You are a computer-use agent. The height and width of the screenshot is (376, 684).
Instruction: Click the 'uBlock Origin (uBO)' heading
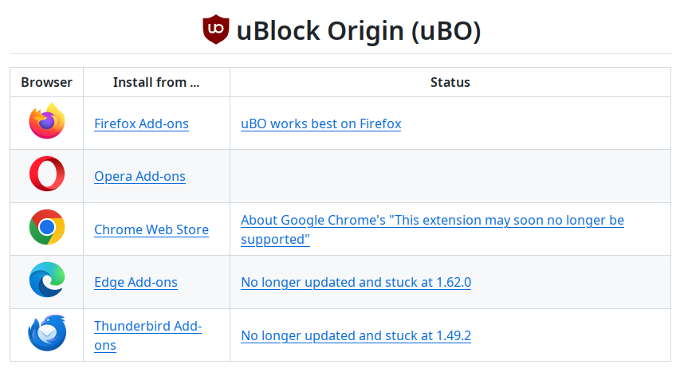tap(359, 31)
